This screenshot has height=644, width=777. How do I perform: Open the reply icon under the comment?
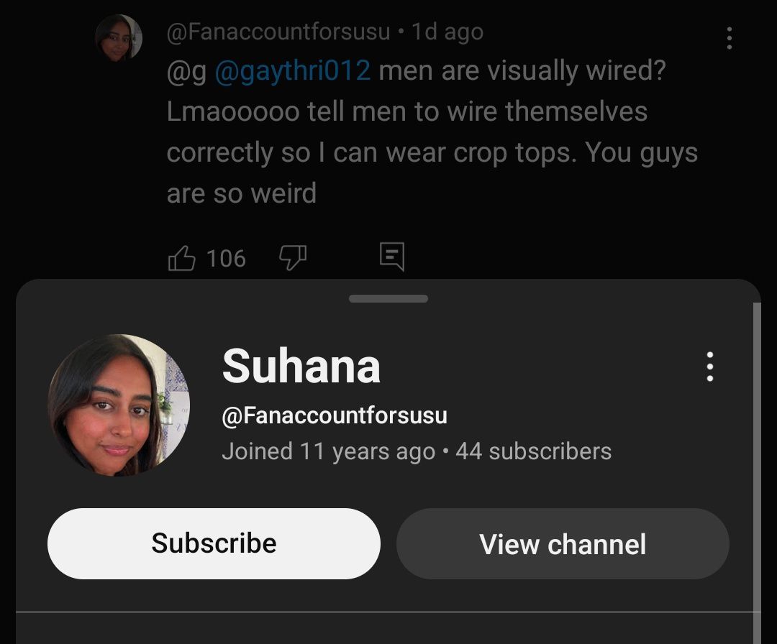point(392,257)
